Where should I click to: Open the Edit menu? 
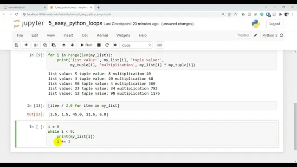tap(35, 35)
